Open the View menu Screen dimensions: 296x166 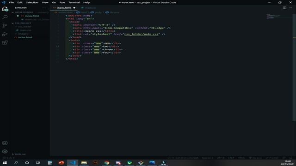point(45,2)
